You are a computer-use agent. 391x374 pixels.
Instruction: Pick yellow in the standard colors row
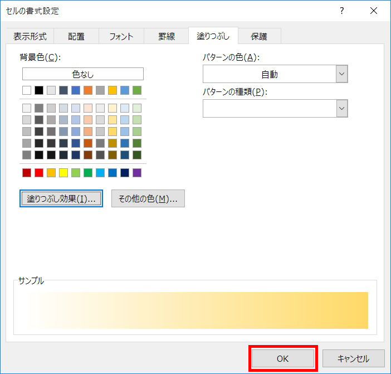tap(63, 173)
